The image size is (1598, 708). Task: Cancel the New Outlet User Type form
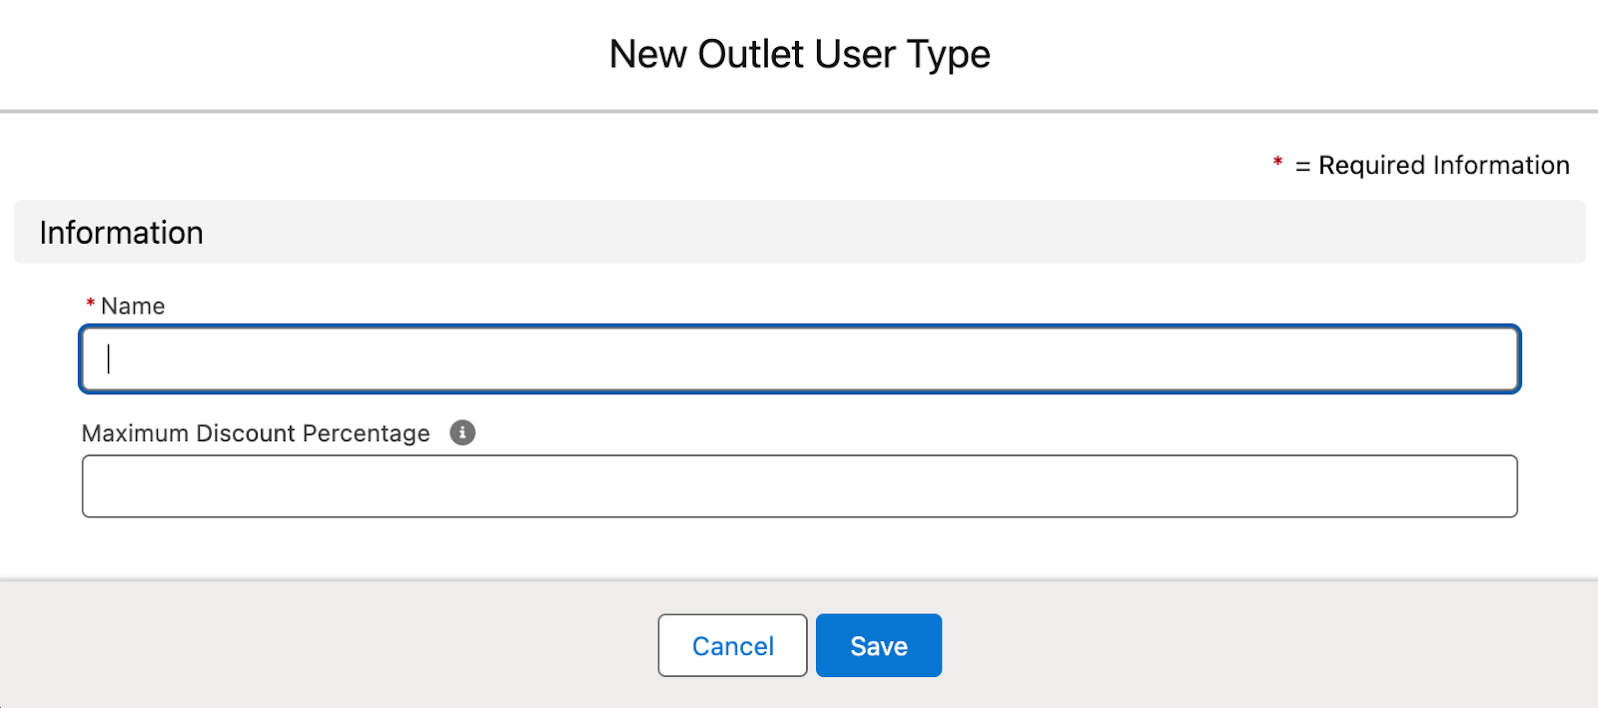pyautogui.click(x=732, y=645)
